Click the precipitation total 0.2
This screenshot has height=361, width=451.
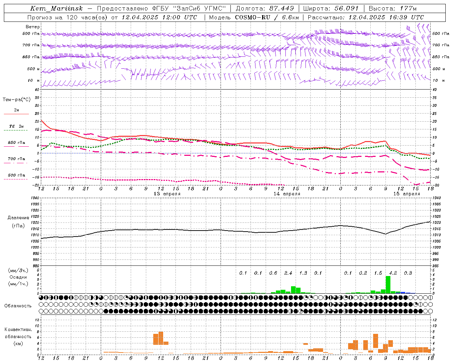363,273
